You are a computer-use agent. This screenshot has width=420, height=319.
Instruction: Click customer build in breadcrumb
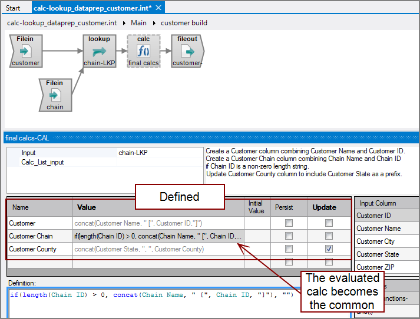pyautogui.click(x=184, y=23)
